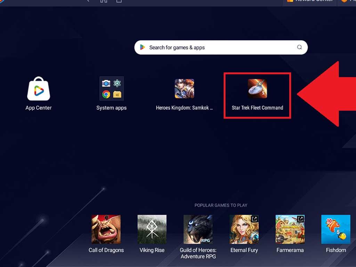Click the Google Play logo in search bar
This screenshot has height=267, width=356.
[142, 48]
